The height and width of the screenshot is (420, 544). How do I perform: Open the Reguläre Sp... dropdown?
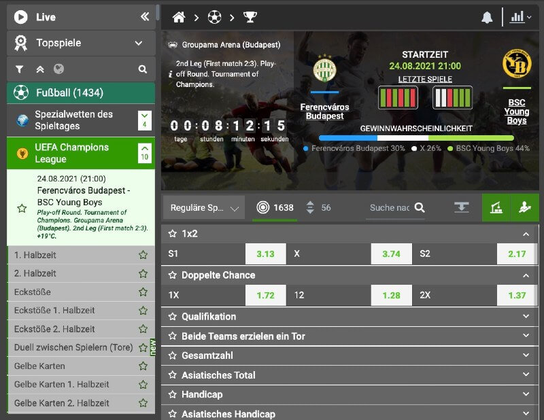(204, 208)
